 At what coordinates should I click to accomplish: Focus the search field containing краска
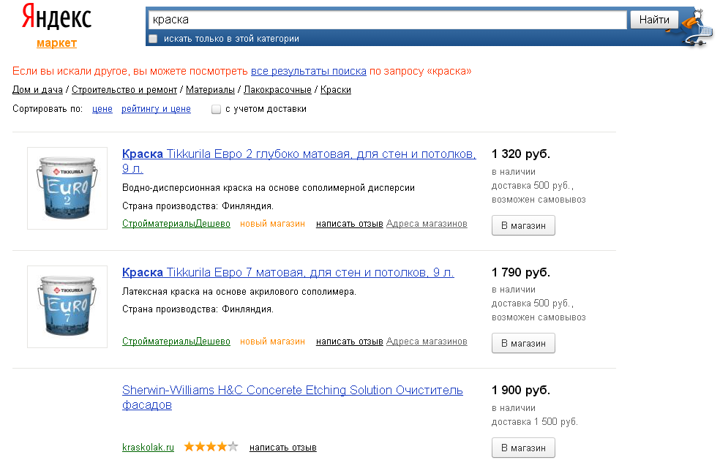[388, 20]
